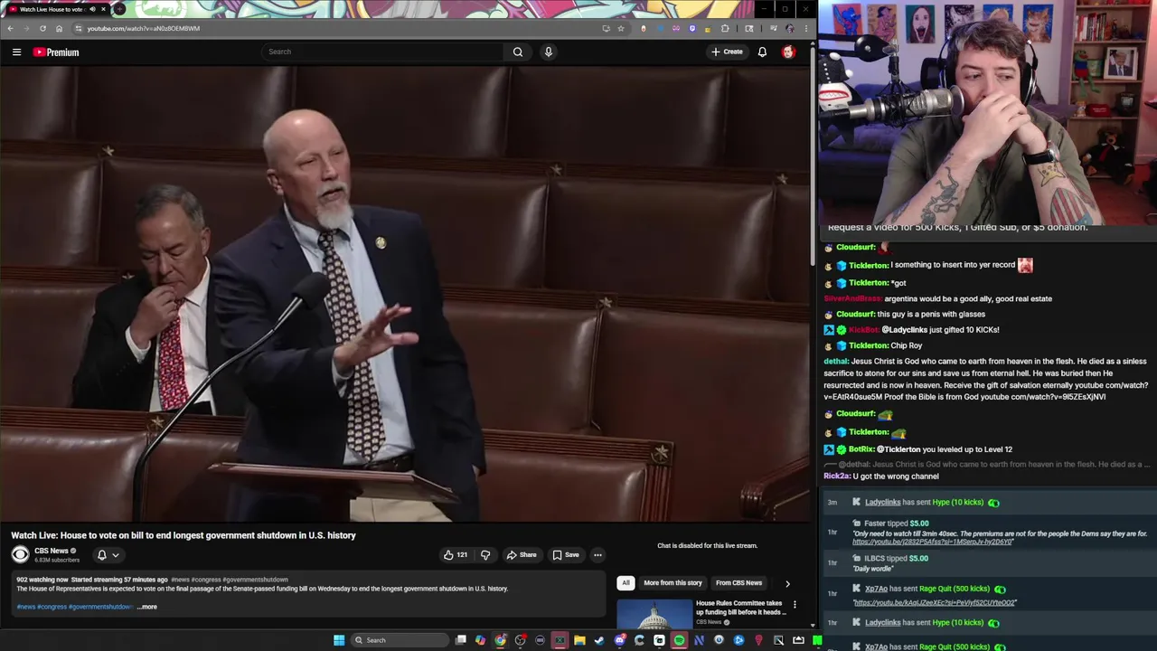Screen dimensions: 1157x651
Task: Open Task View on the taskbar
Action: point(461,640)
